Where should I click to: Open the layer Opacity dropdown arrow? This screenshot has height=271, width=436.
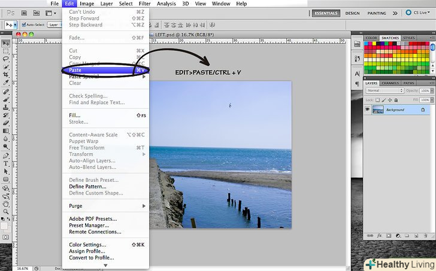[x=433, y=90]
